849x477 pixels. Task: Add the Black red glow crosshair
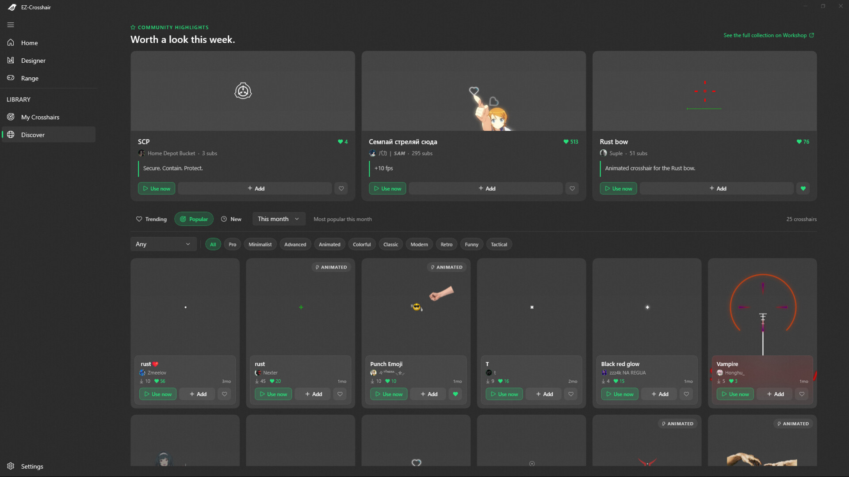pos(659,394)
